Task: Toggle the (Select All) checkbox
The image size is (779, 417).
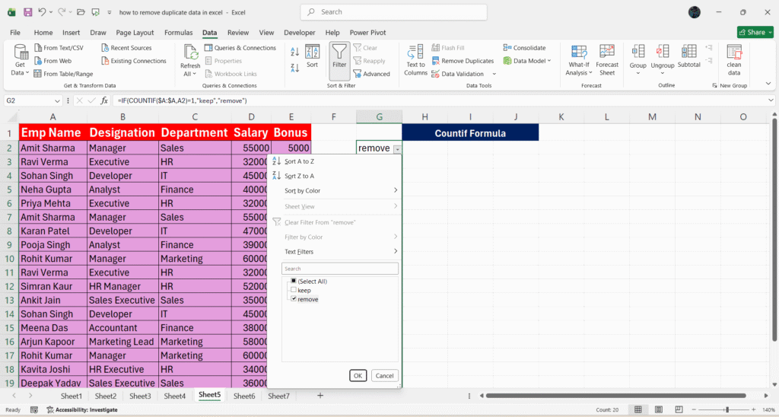Action: (x=294, y=282)
